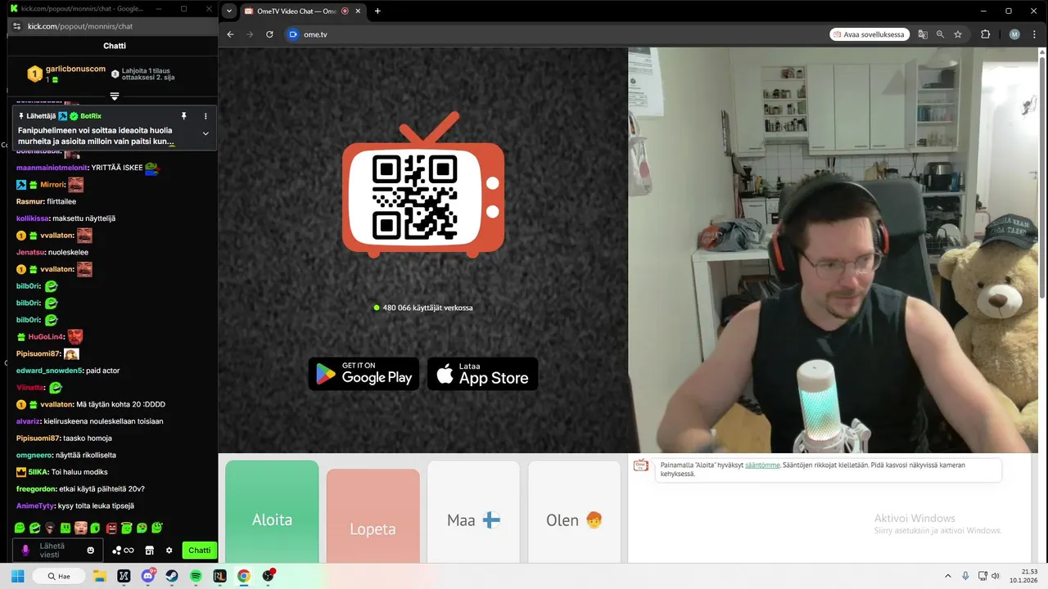Image resolution: width=1048 pixels, height=589 pixels.
Task: Click username 5IIKA in chat
Action: pos(38,472)
